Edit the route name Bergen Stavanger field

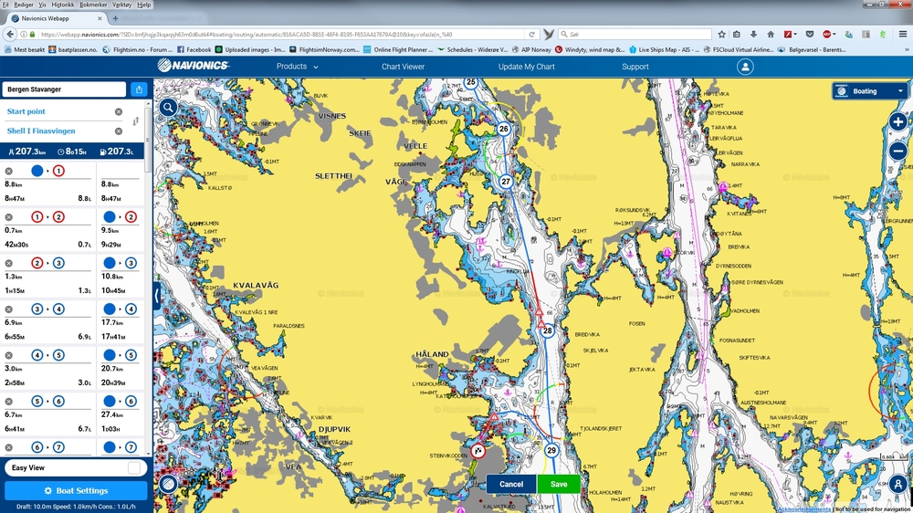pos(64,89)
